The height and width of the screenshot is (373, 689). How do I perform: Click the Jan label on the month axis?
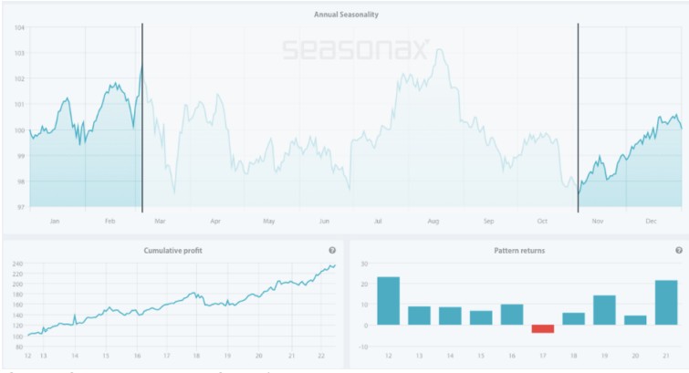pyautogui.click(x=55, y=221)
